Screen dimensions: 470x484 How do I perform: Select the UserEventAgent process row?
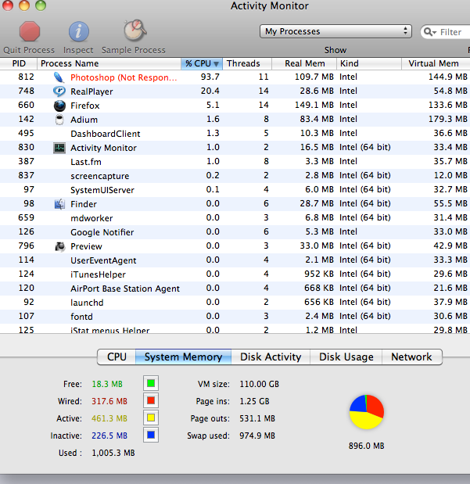pyautogui.click(x=235, y=260)
